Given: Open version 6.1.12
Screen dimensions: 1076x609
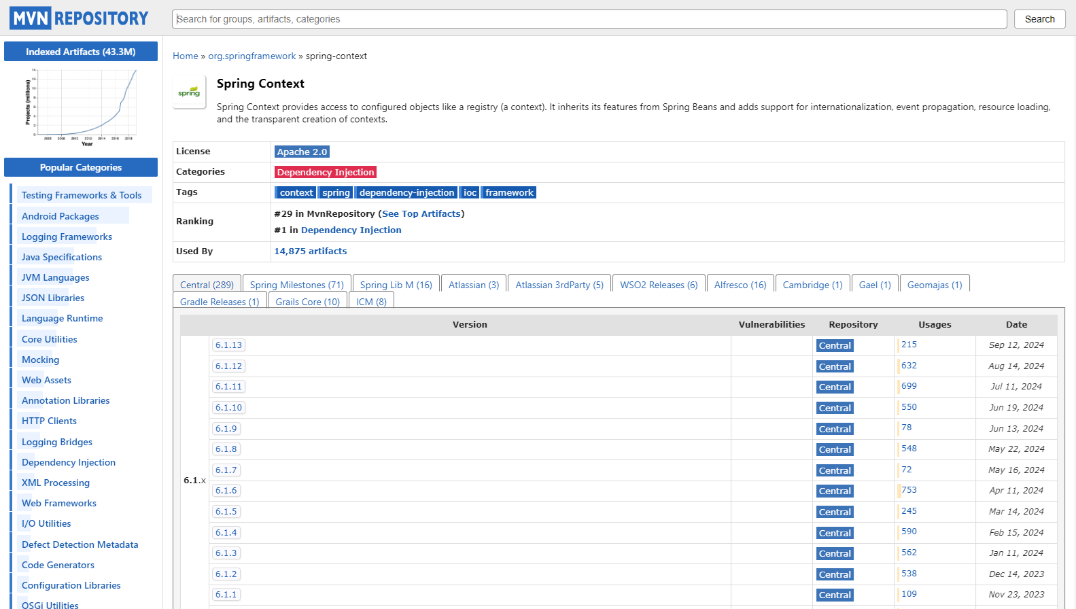Looking at the screenshot, I should point(228,366).
